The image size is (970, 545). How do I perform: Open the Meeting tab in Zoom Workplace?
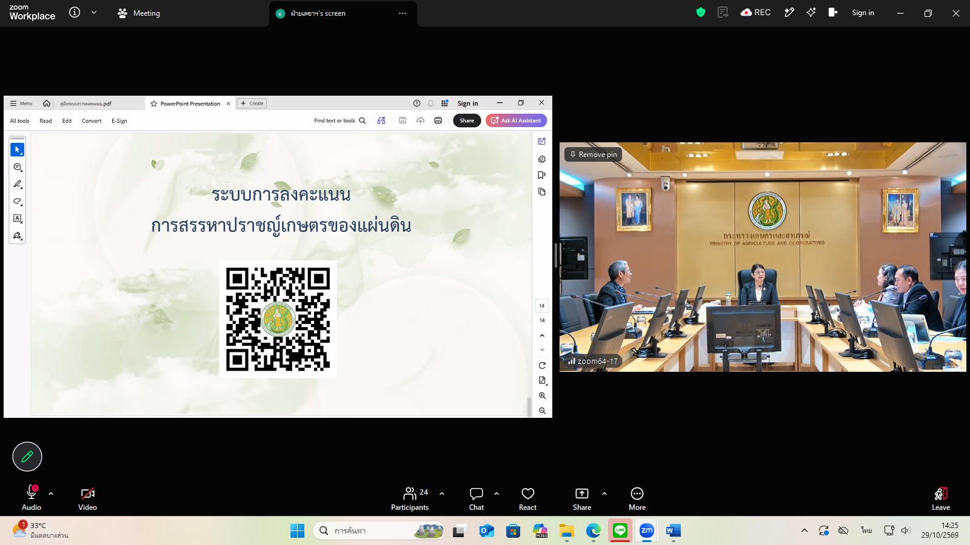139,13
